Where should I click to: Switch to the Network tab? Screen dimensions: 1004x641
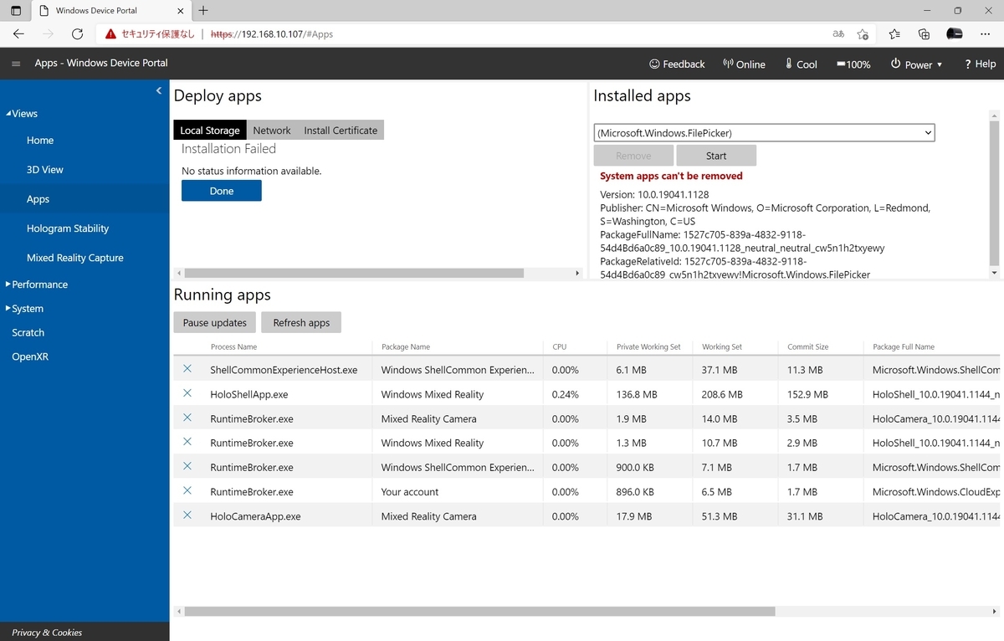[272, 130]
